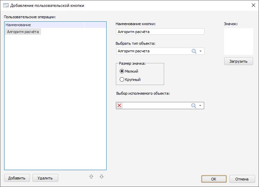The width and height of the screenshot is (259, 187).
Task: Select the Мелкий icon size option
Action: tap(122, 71)
